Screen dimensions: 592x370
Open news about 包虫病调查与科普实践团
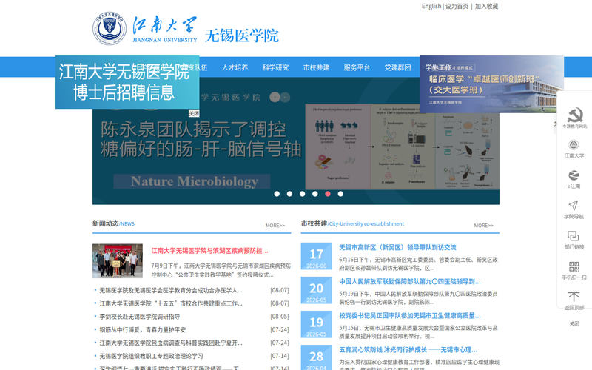pyautogui.click(x=171, y=343)
